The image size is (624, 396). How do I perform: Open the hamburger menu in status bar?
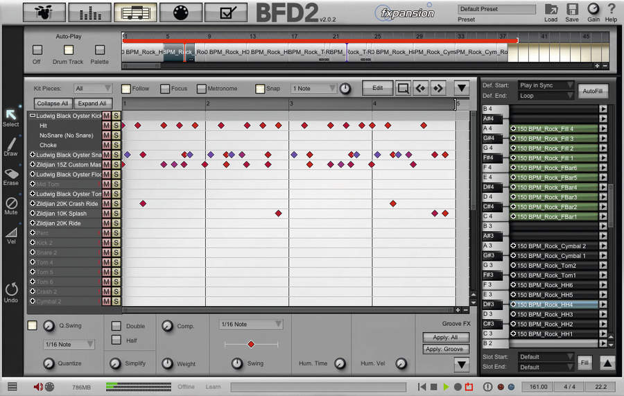click(12, 386)
